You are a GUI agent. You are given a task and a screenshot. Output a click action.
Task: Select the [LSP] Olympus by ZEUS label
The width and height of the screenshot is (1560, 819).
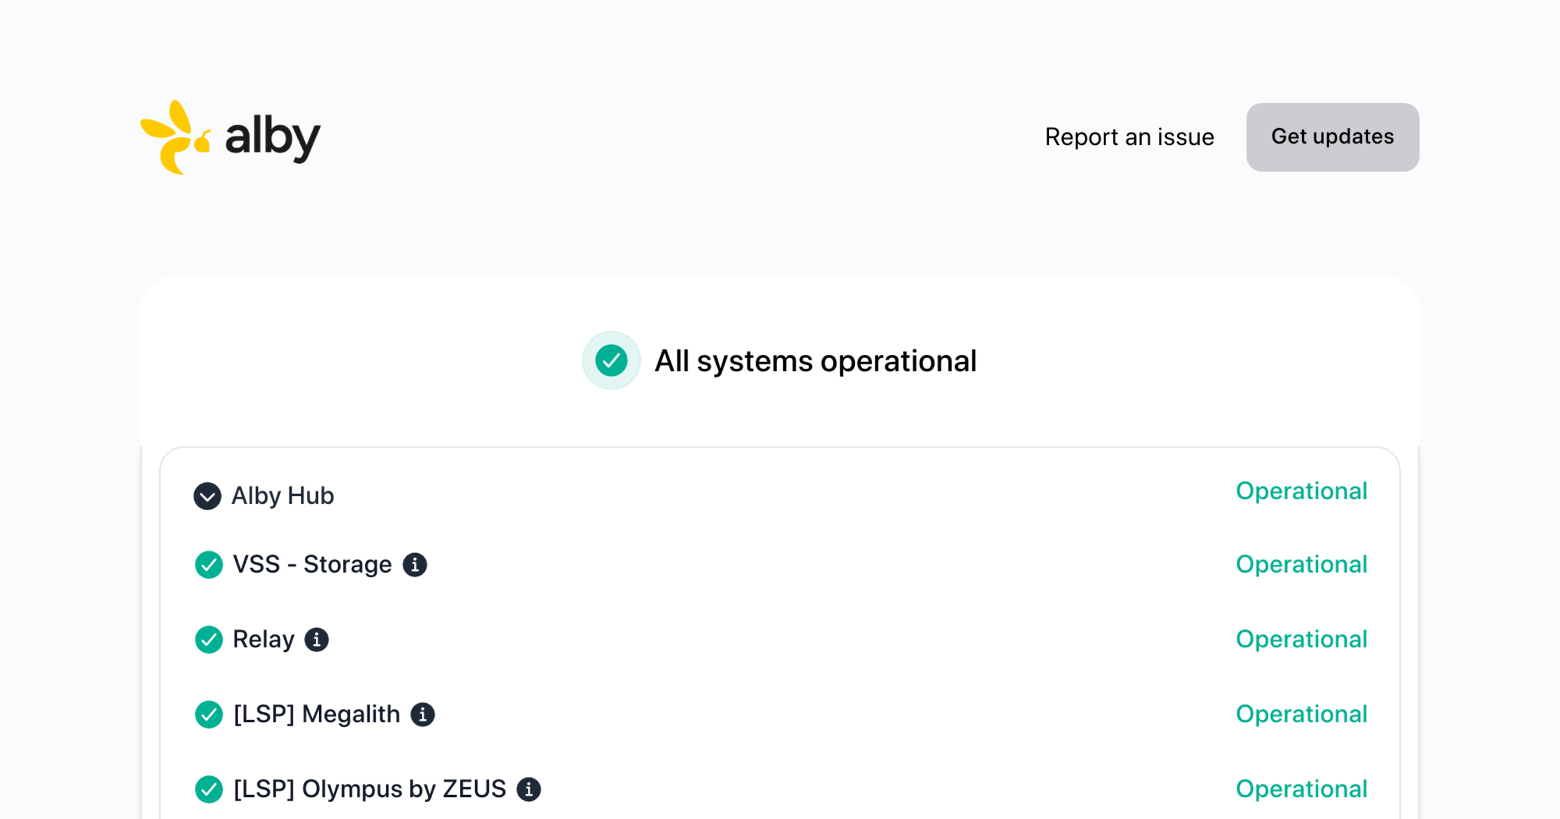coord(369,789)
